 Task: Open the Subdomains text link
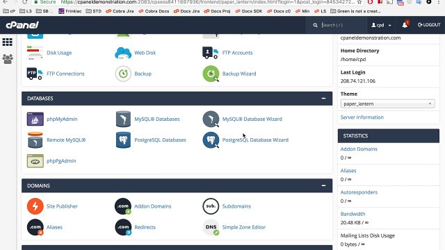[236, 206]
